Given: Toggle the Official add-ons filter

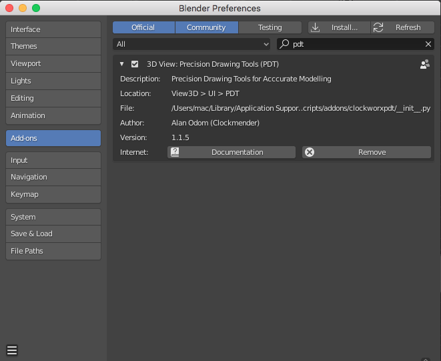Looking at the screenshot, I should tap(143, 27).
